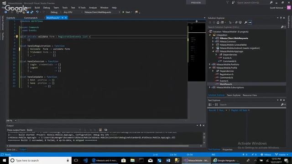Pin the Workflows.fs tab
Image resolution: width=292 pixels, height=164 pixels.
63,18
